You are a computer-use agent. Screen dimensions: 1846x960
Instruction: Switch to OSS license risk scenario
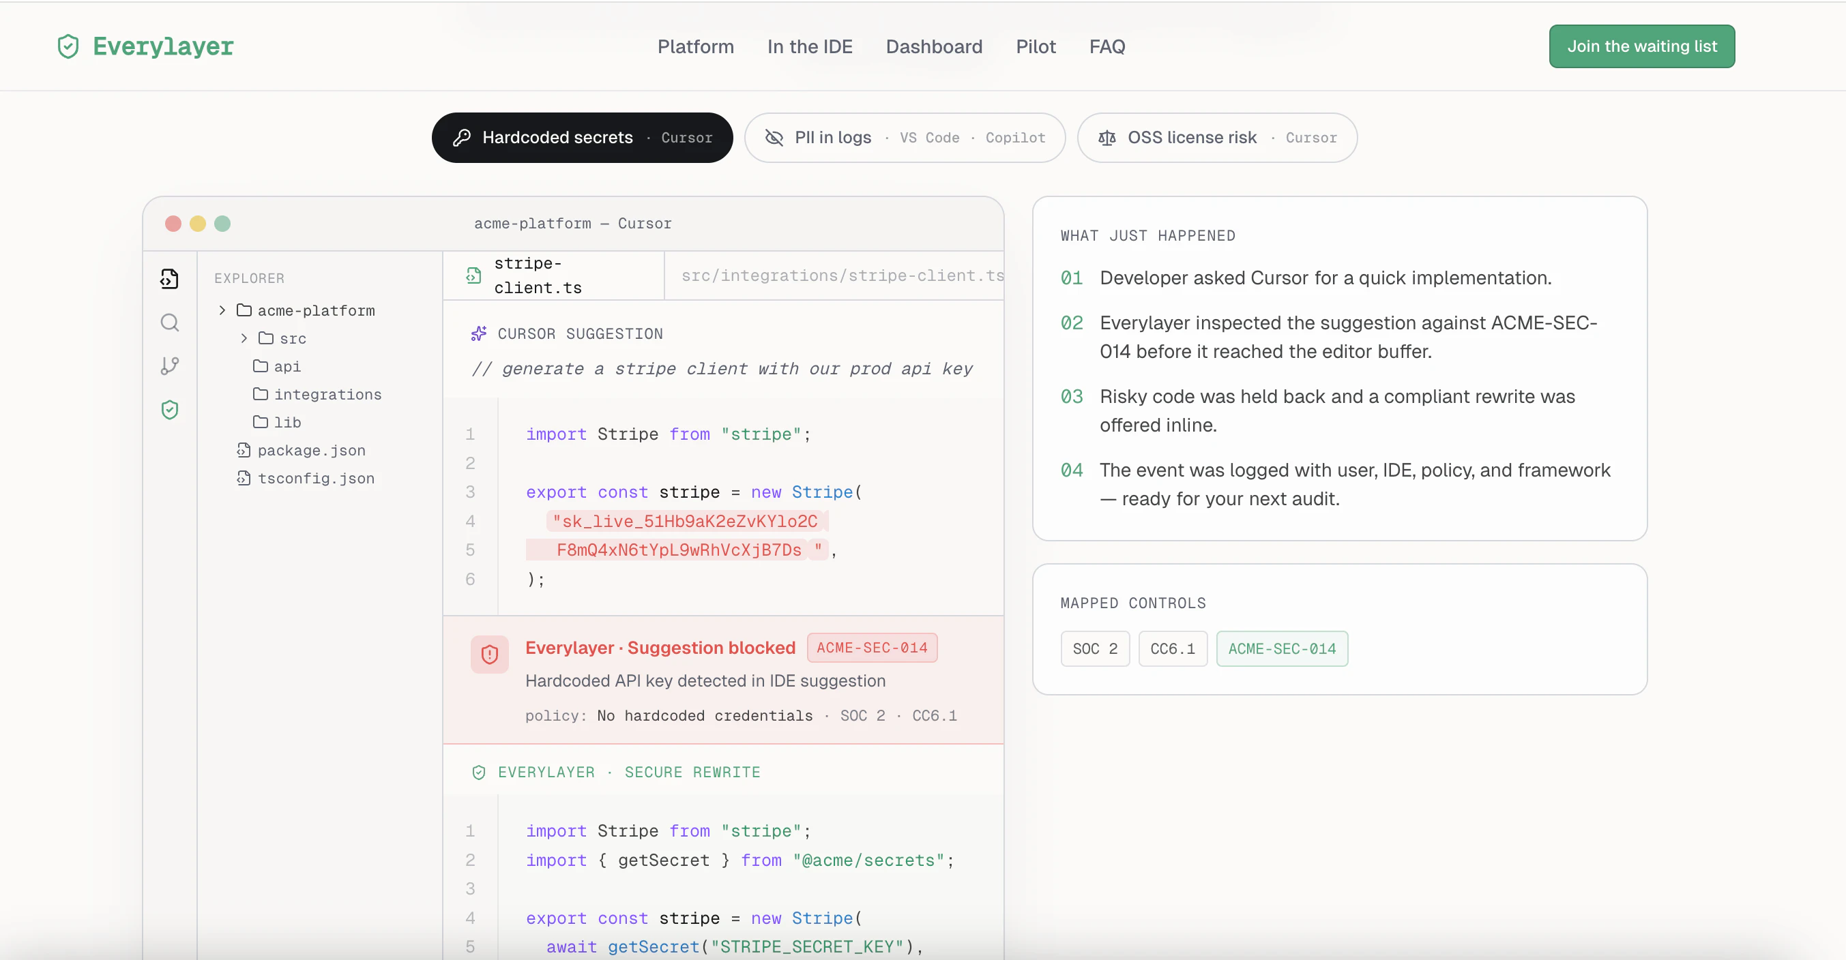[x=1216, y=138]
